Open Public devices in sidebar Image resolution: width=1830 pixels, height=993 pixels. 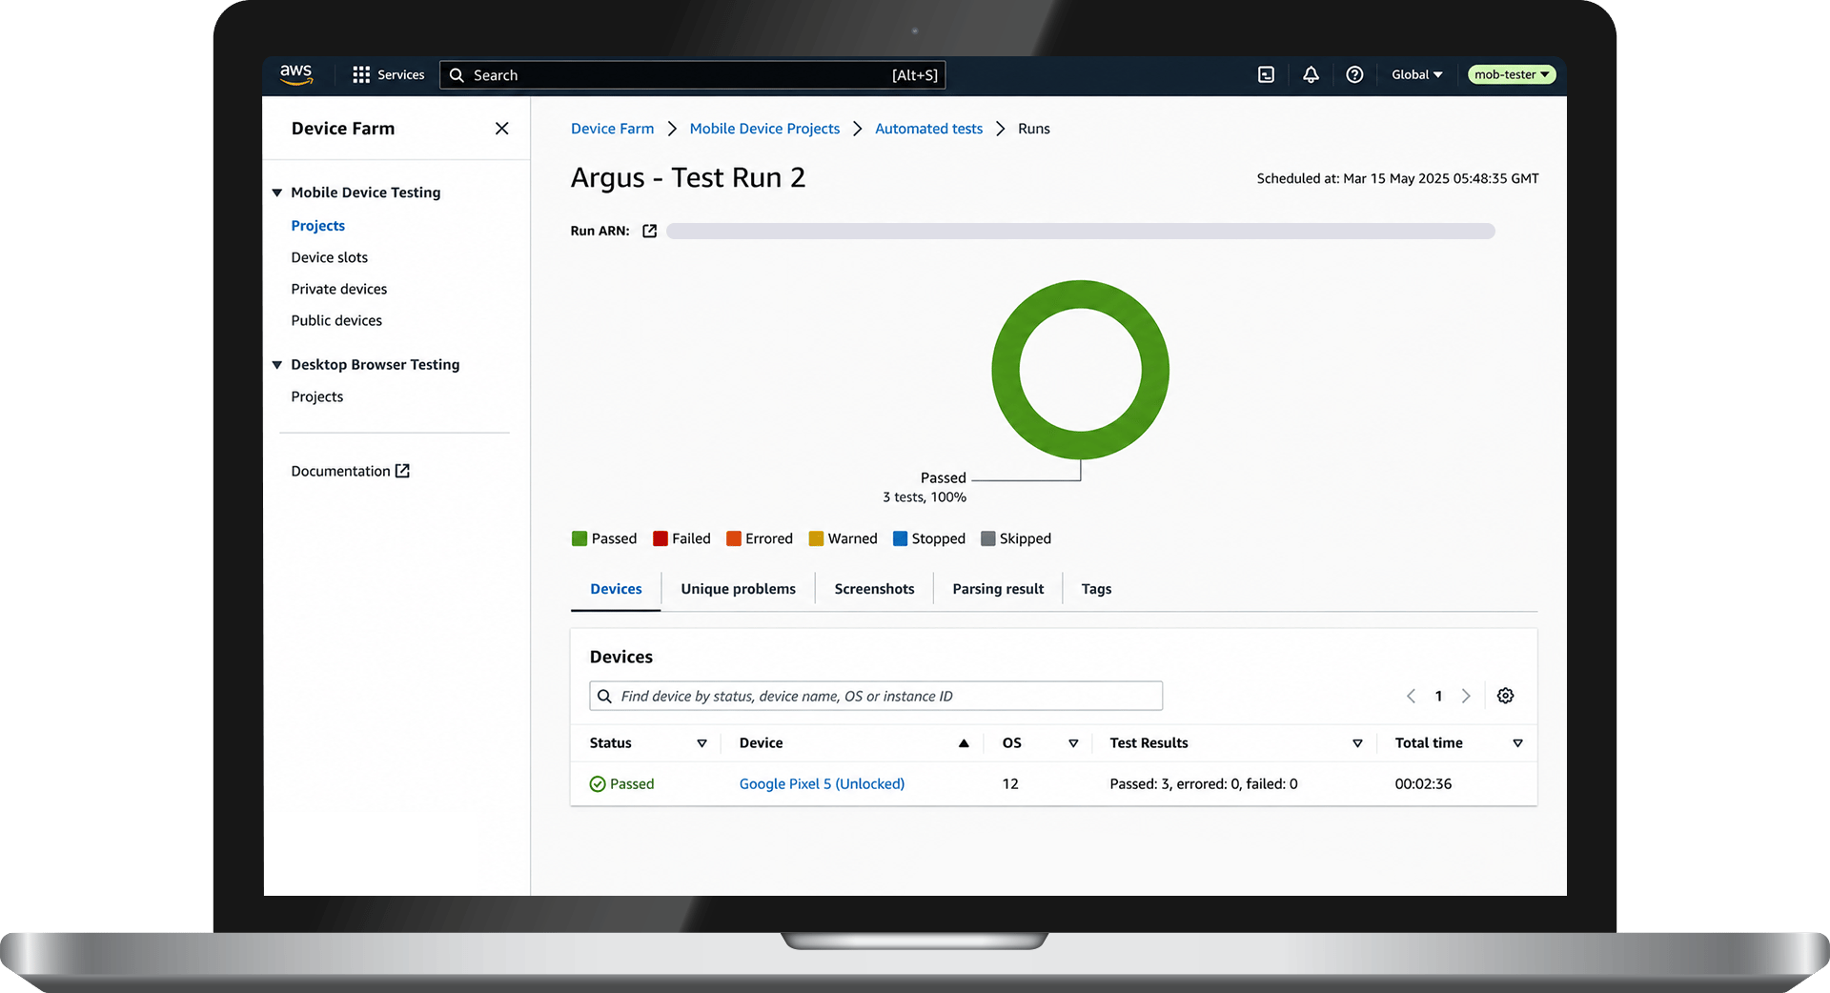(x=336, y=320)
